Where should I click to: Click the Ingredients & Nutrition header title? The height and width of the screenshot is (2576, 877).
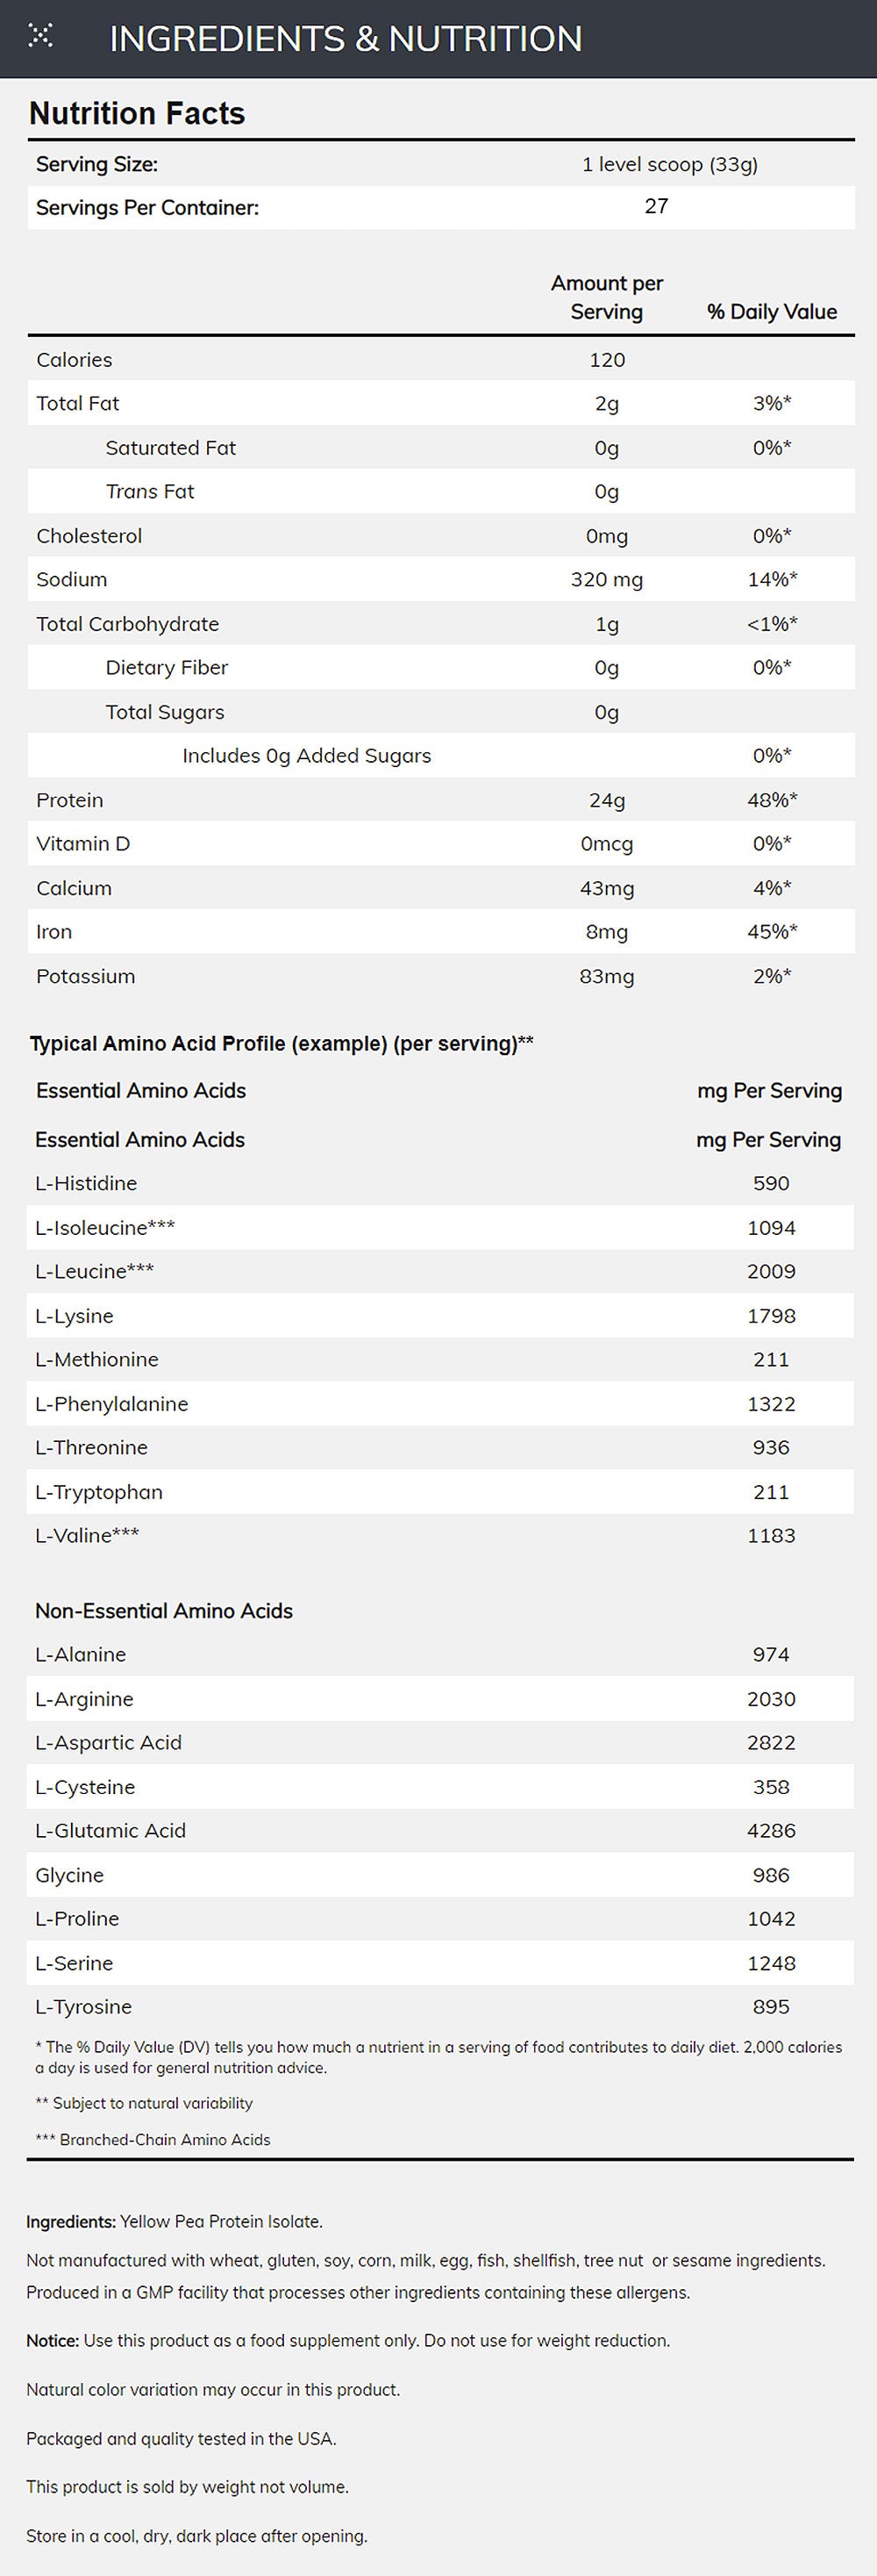pyautogui.click(x=346, y=39)
